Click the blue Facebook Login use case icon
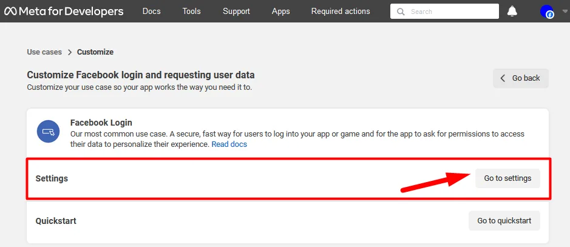Screen dimensions: 570x247 [48, 131]
